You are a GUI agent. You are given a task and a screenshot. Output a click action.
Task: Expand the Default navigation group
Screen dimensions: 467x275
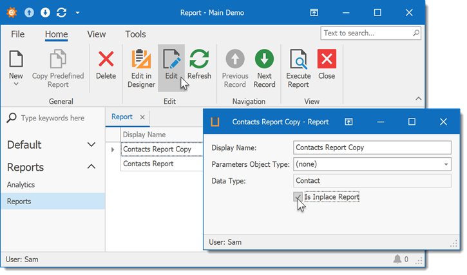pyautogui.click(x=91, y=145)
